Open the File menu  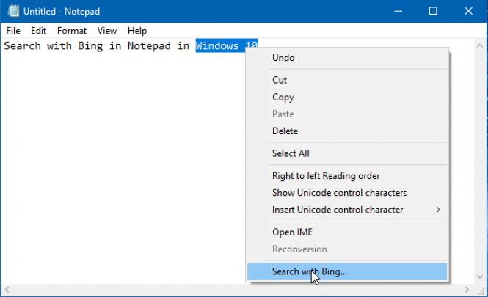13,31
